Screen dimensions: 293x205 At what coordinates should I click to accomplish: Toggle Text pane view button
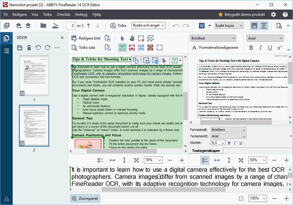pyautogui.click(x=264, y=26)
